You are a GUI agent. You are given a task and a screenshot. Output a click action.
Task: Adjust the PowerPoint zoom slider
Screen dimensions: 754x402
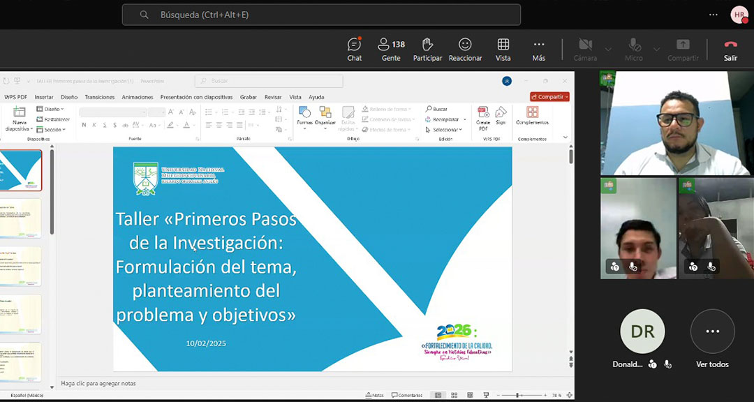(x=519, y=395)
